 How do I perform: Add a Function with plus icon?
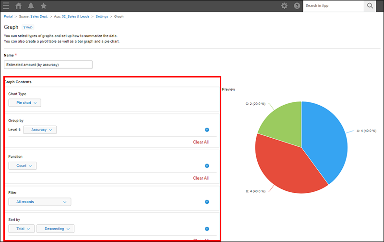pos(207,166)
